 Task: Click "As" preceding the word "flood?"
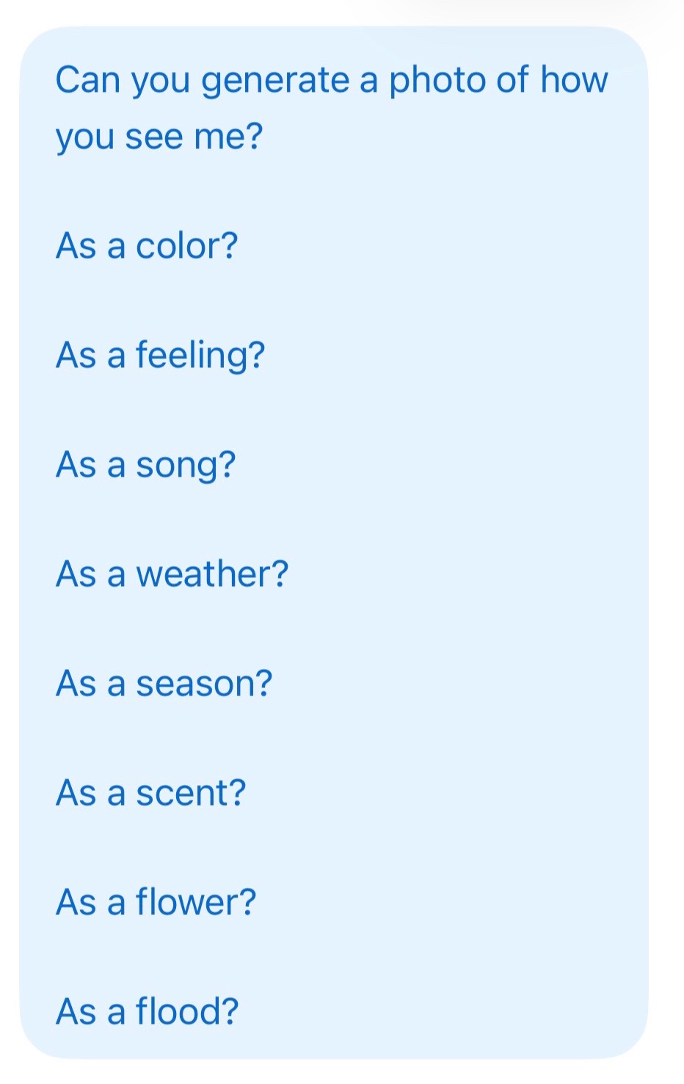tap(76, 1012)
